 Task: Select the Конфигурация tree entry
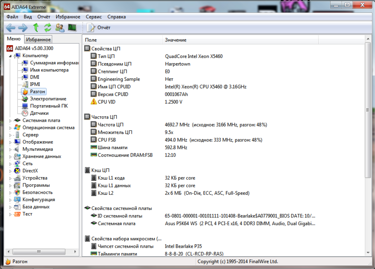click(x=39, y=199)
